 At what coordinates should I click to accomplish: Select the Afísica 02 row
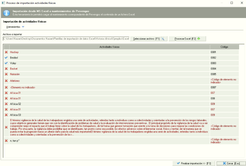[109, 104]
